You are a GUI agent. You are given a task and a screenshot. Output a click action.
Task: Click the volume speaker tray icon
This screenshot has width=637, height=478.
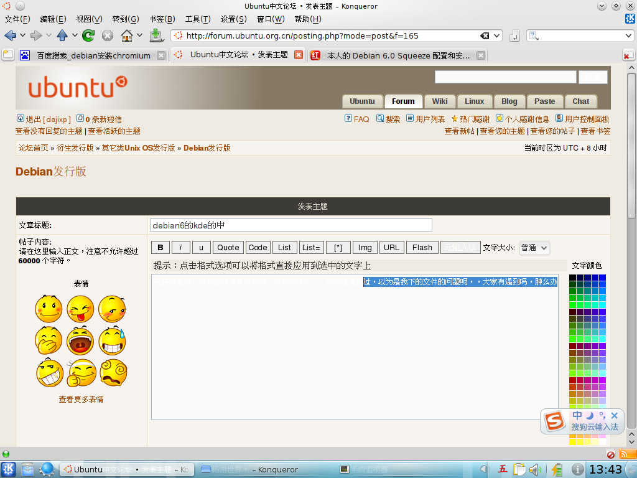point(535,470)
